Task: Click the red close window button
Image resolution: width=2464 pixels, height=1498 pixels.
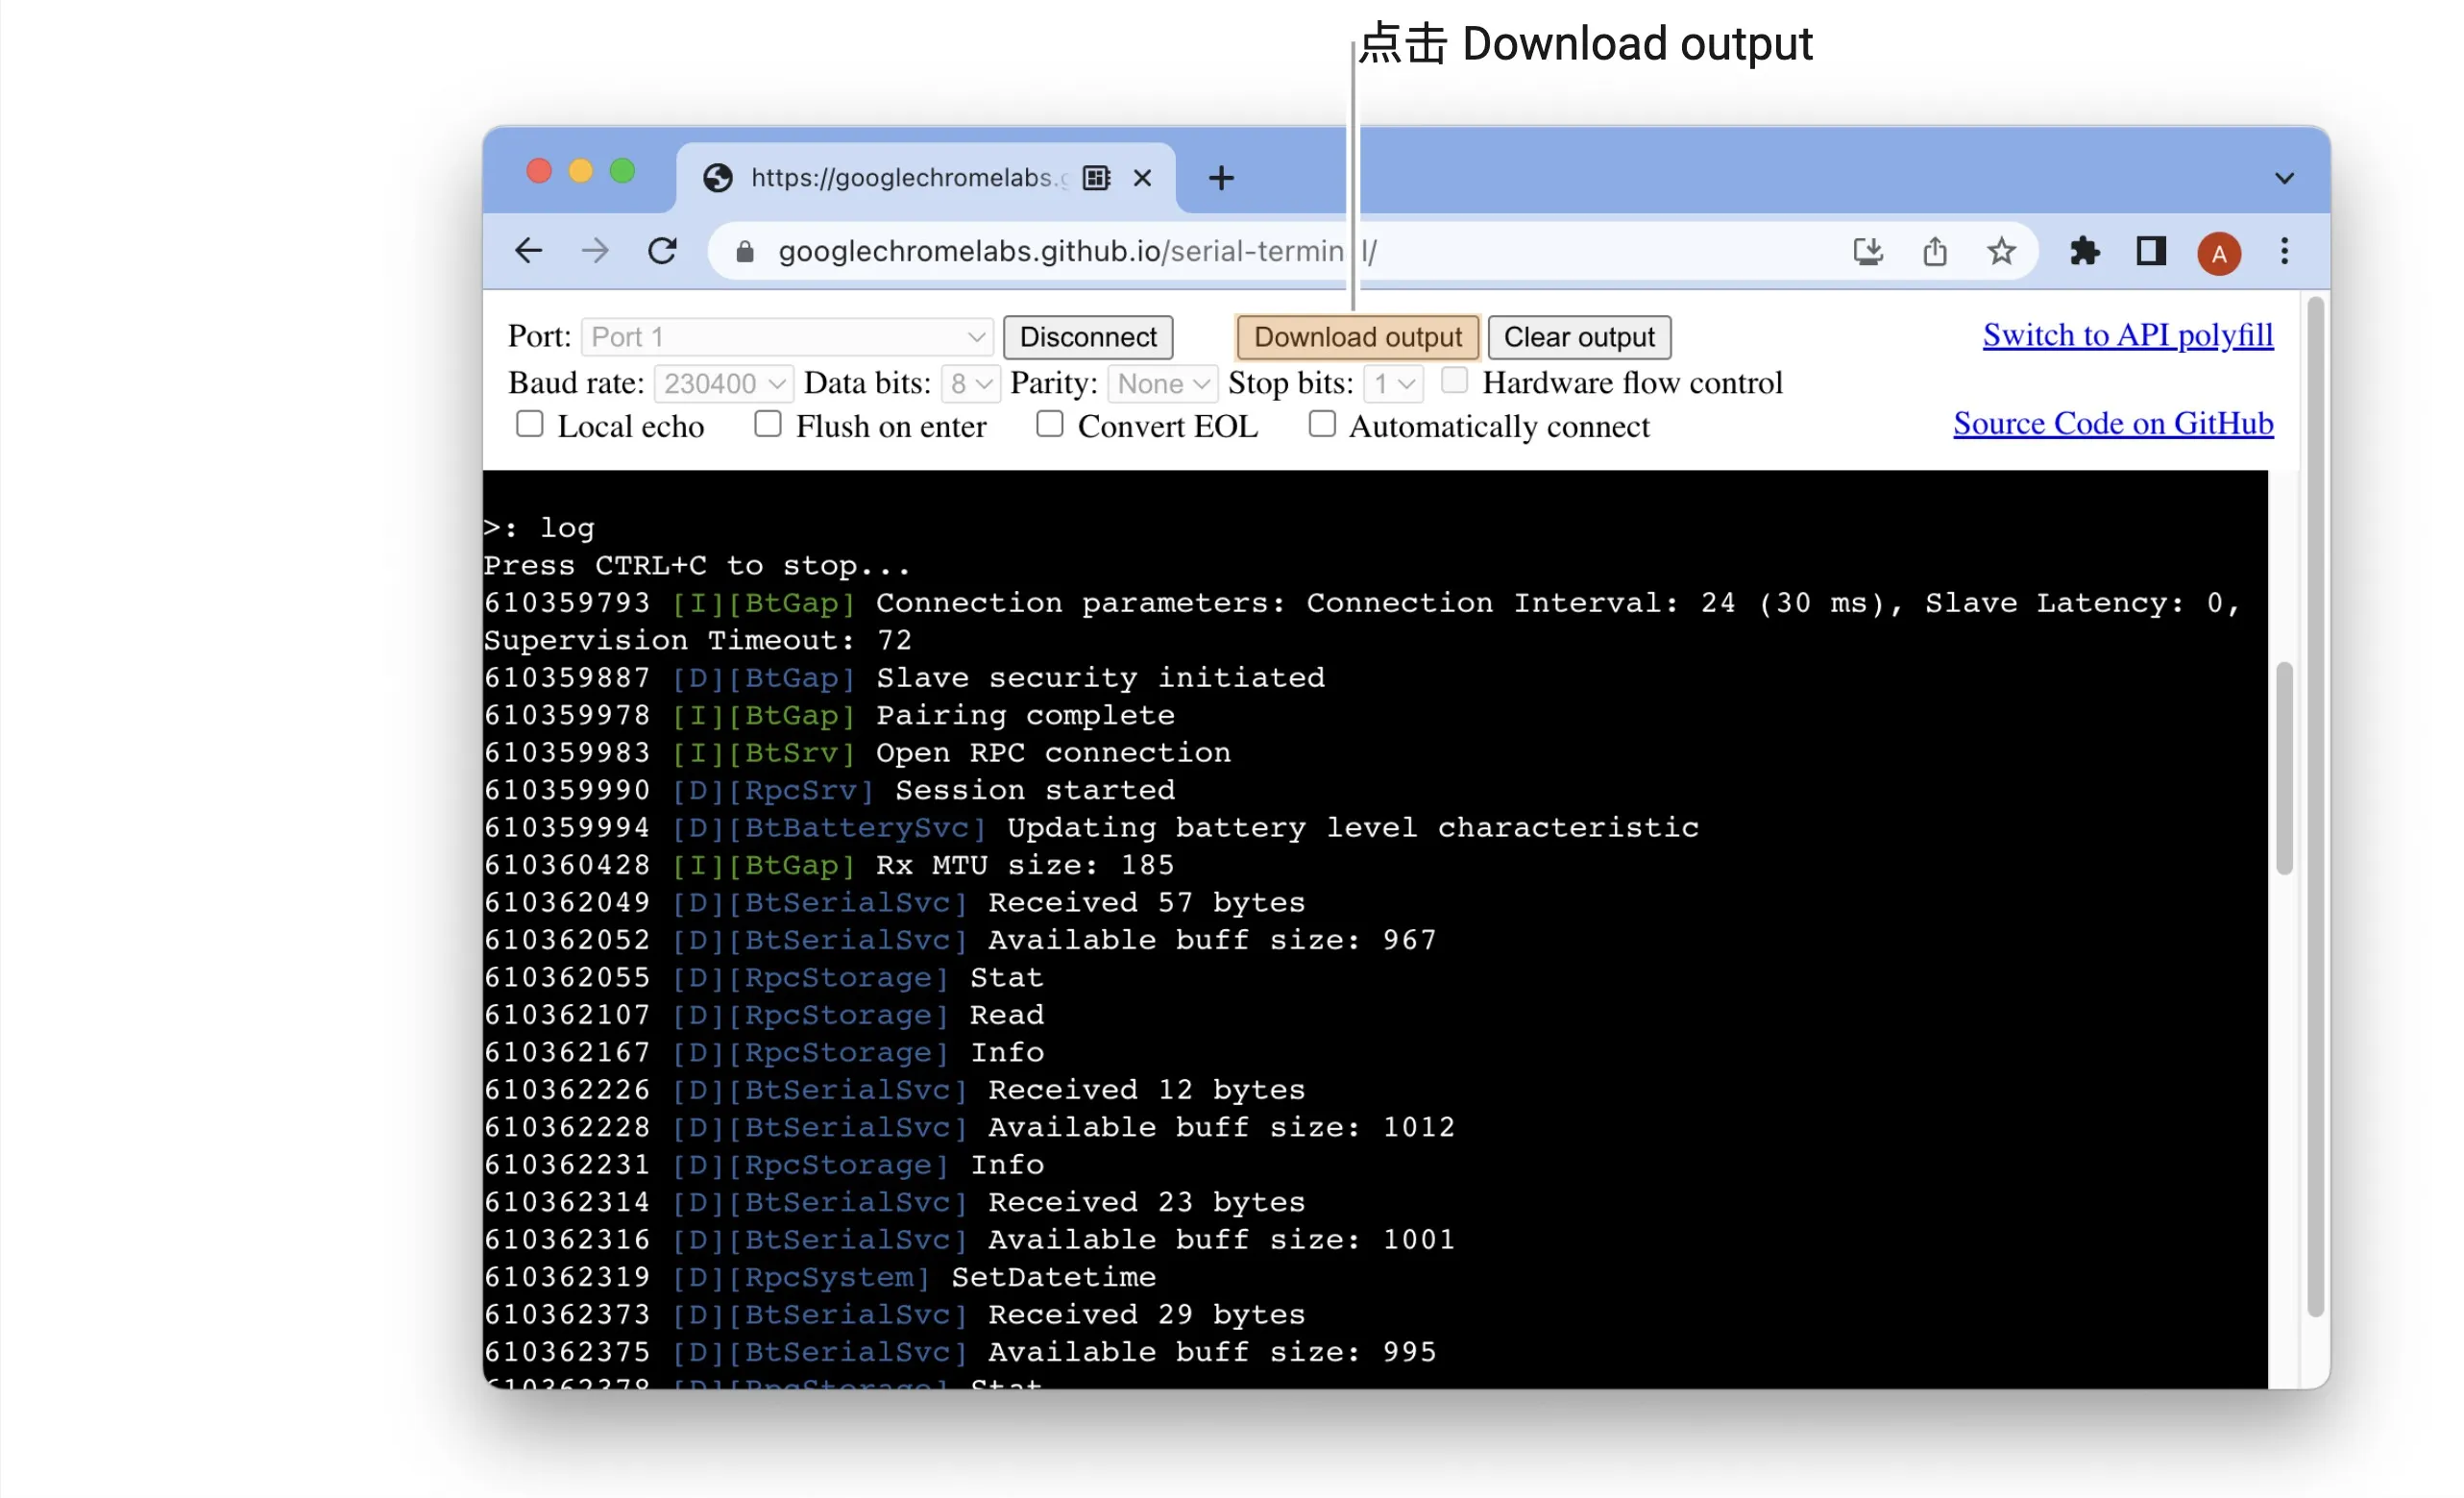Action: 539,171
